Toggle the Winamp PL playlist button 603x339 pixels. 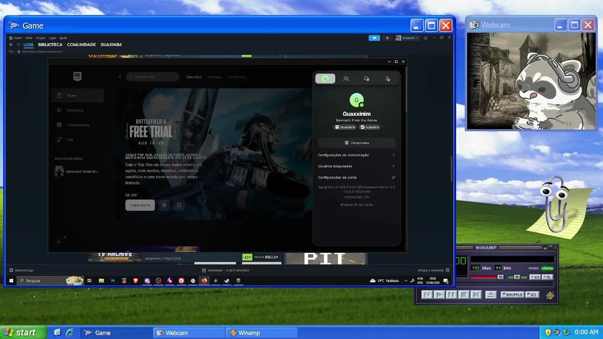click(547, 277)
